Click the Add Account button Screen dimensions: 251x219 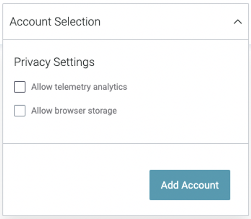tap(190, 185)
